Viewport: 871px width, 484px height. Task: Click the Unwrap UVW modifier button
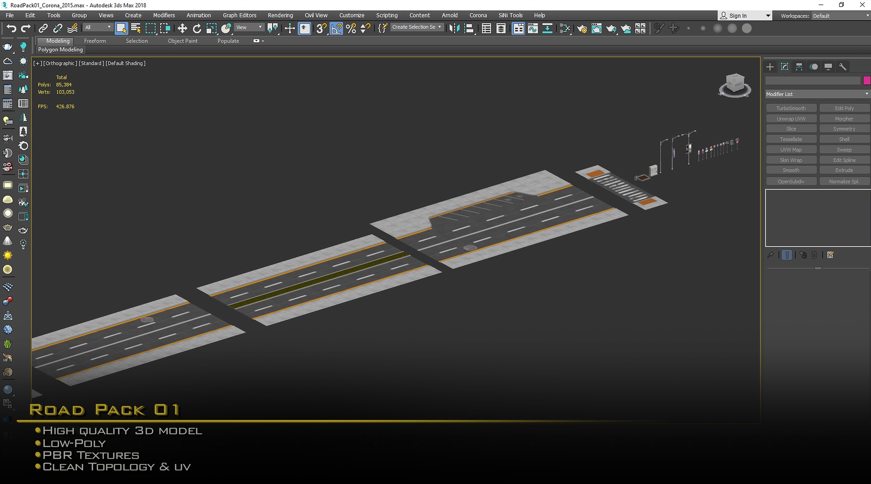(791, 118)
